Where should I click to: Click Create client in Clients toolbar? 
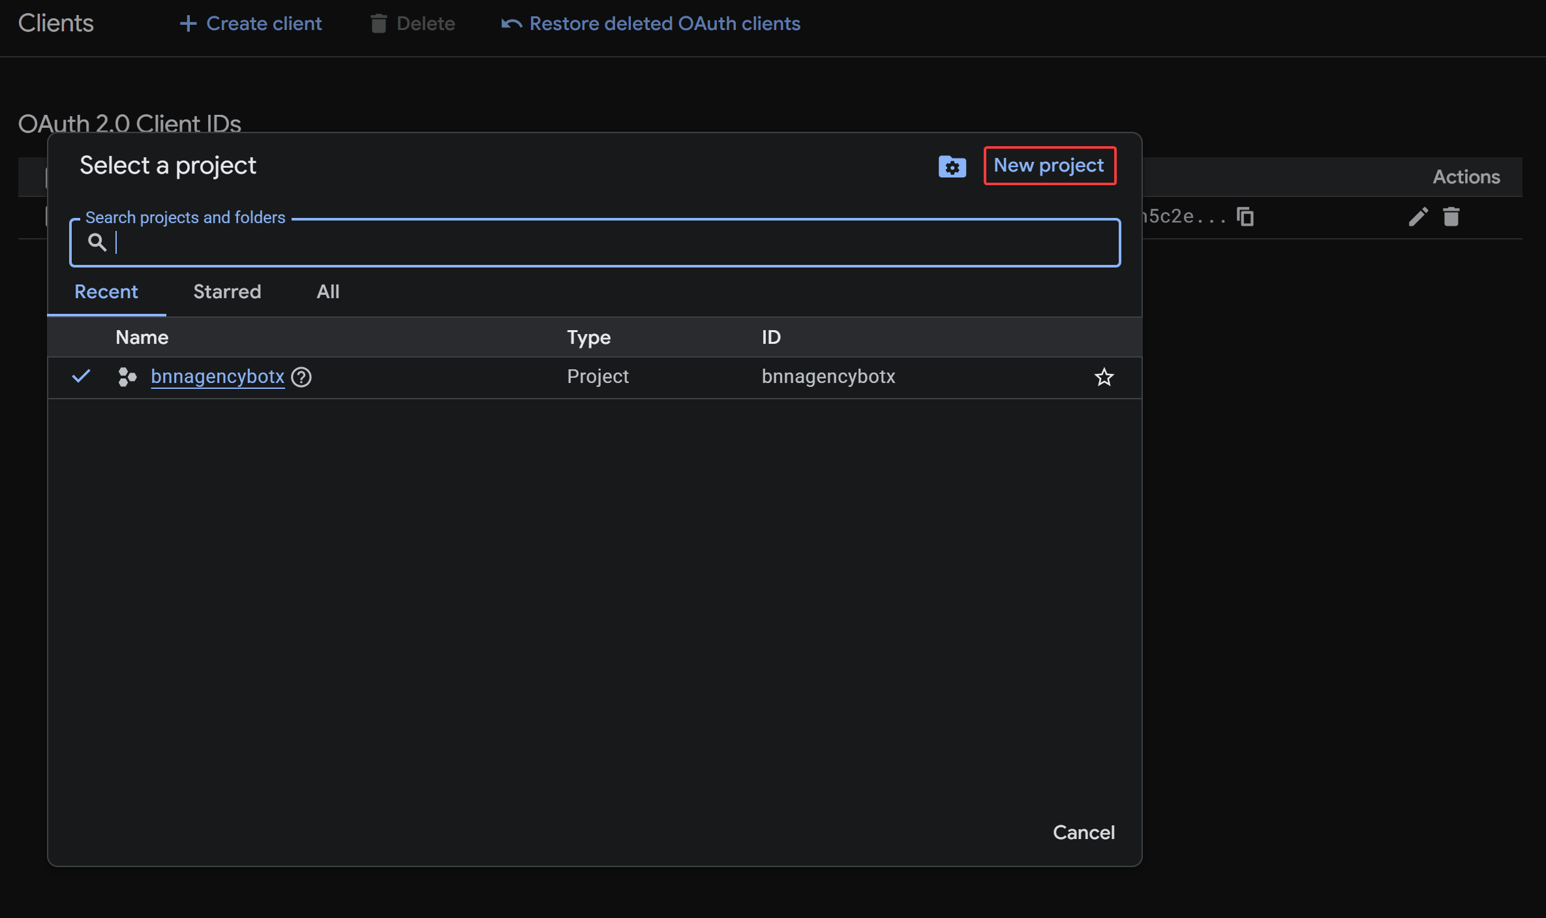coord(250,23)
